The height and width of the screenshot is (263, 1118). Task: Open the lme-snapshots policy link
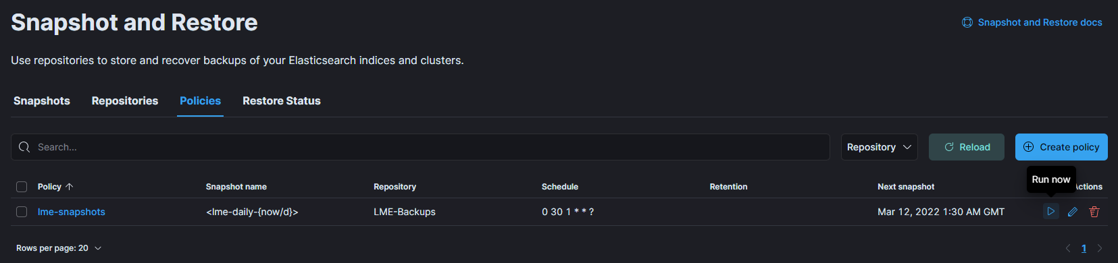(x=72, y=212)
